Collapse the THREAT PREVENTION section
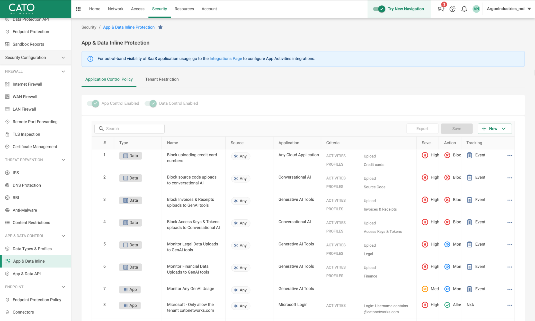The height and width of the screenshot is (321, 535). [63, 160]
